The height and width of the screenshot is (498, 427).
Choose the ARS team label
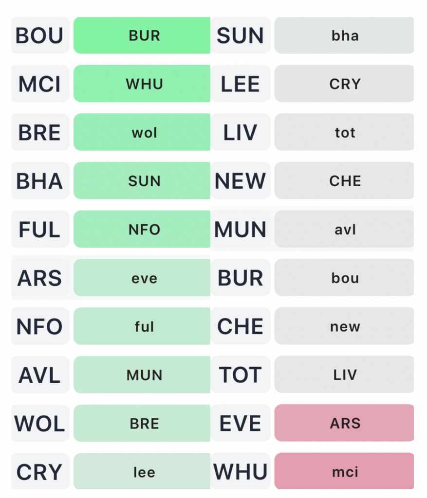[x=40, y=278]
